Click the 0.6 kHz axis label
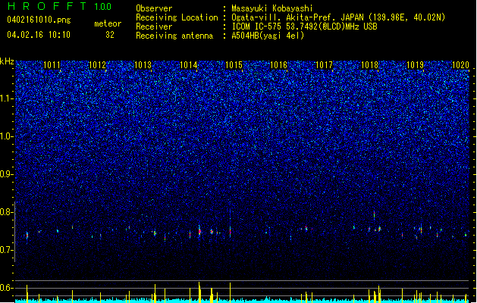477x303 pixels. (x=5, y=288)
